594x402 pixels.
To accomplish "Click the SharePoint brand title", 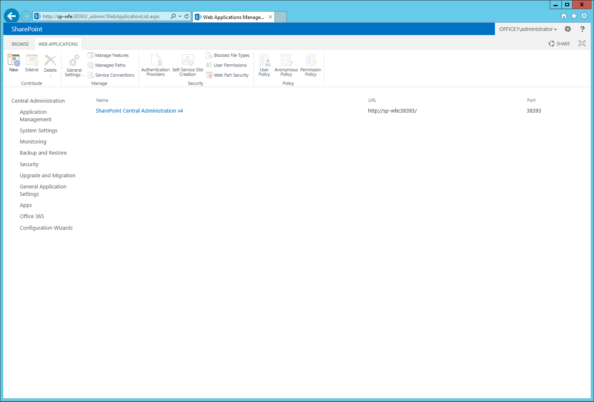I will (x=27, y=29).
